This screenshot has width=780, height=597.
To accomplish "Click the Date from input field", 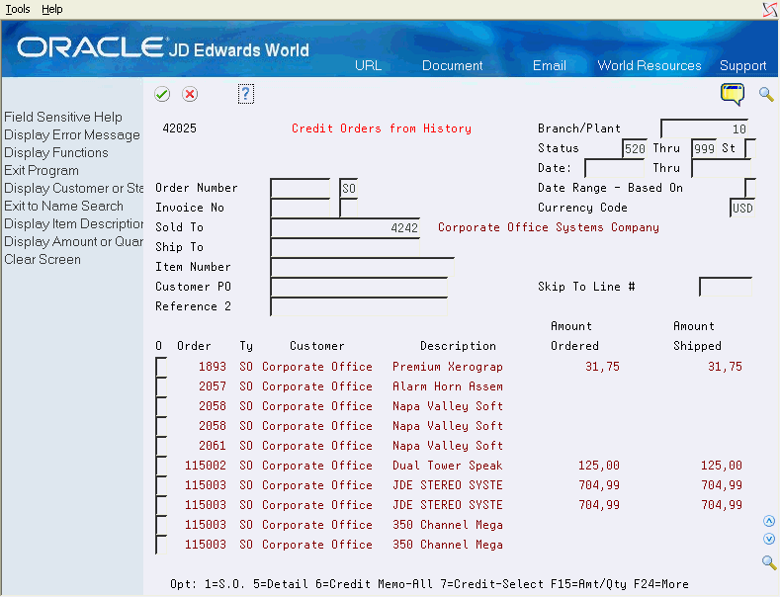I will point(614,168).
